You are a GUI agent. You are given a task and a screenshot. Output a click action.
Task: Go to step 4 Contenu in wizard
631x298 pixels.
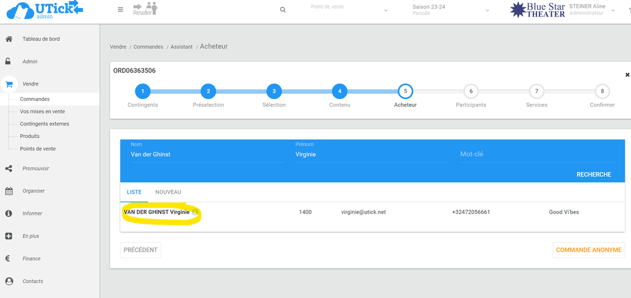[340, 91]
